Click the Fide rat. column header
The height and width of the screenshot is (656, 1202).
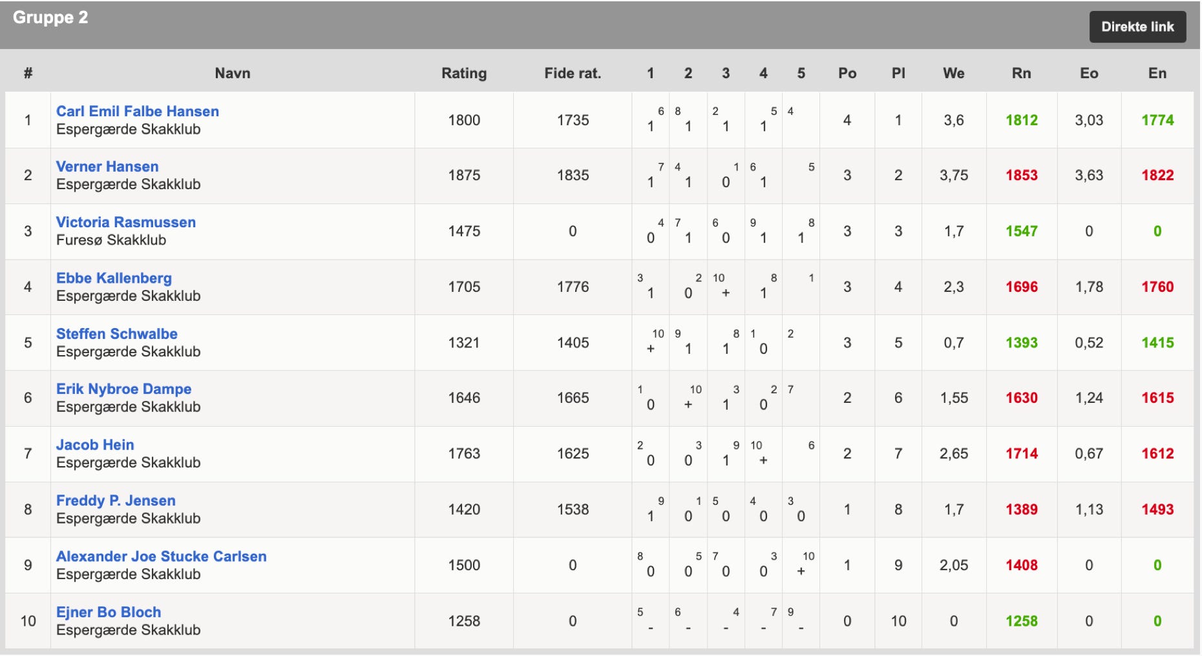572,74
